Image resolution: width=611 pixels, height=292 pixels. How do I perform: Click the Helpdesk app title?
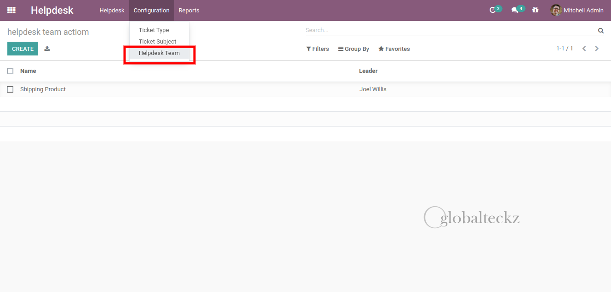point(52,10)
